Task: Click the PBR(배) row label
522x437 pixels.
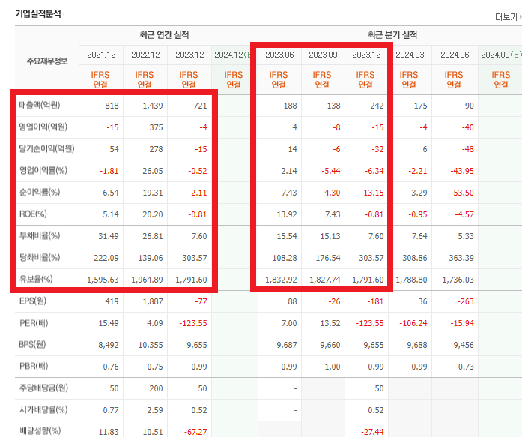Action: click(34, 367)
